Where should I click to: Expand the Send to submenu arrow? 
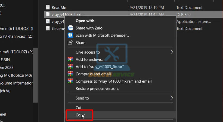pos(172,98)
